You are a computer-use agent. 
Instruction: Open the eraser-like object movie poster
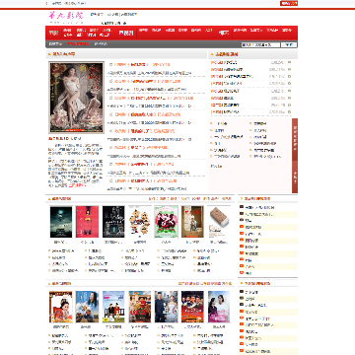(x=219, y=222)
